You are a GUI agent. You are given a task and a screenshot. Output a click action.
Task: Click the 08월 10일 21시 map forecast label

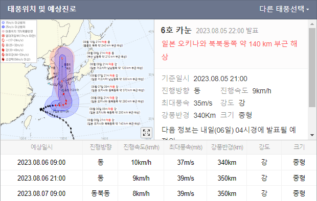point(103,44)
